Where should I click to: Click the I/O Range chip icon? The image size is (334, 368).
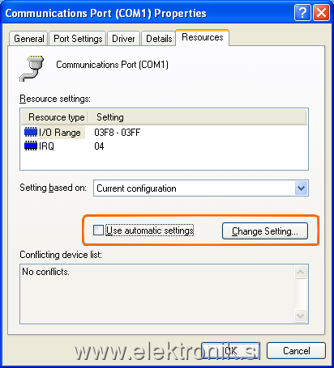click(x=31, y=132)
